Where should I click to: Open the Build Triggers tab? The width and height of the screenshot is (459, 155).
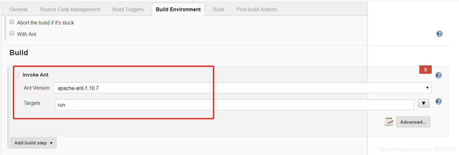(128, 9)
